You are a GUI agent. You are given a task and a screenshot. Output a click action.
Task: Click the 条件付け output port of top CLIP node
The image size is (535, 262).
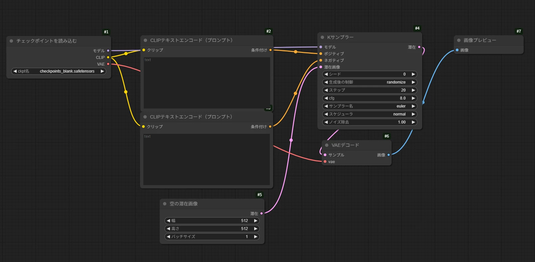pyautogui.click(x=270, y=50)
